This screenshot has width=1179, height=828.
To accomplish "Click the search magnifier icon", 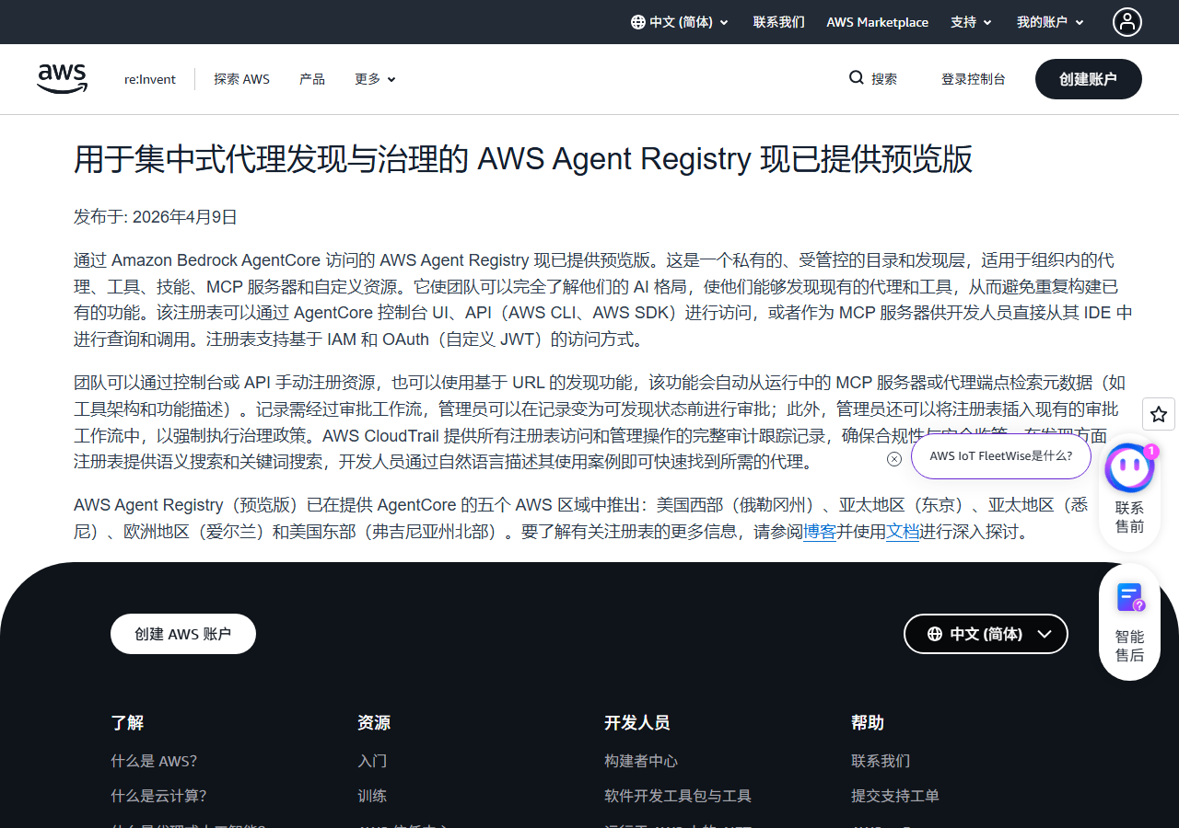I will point(857,78).
